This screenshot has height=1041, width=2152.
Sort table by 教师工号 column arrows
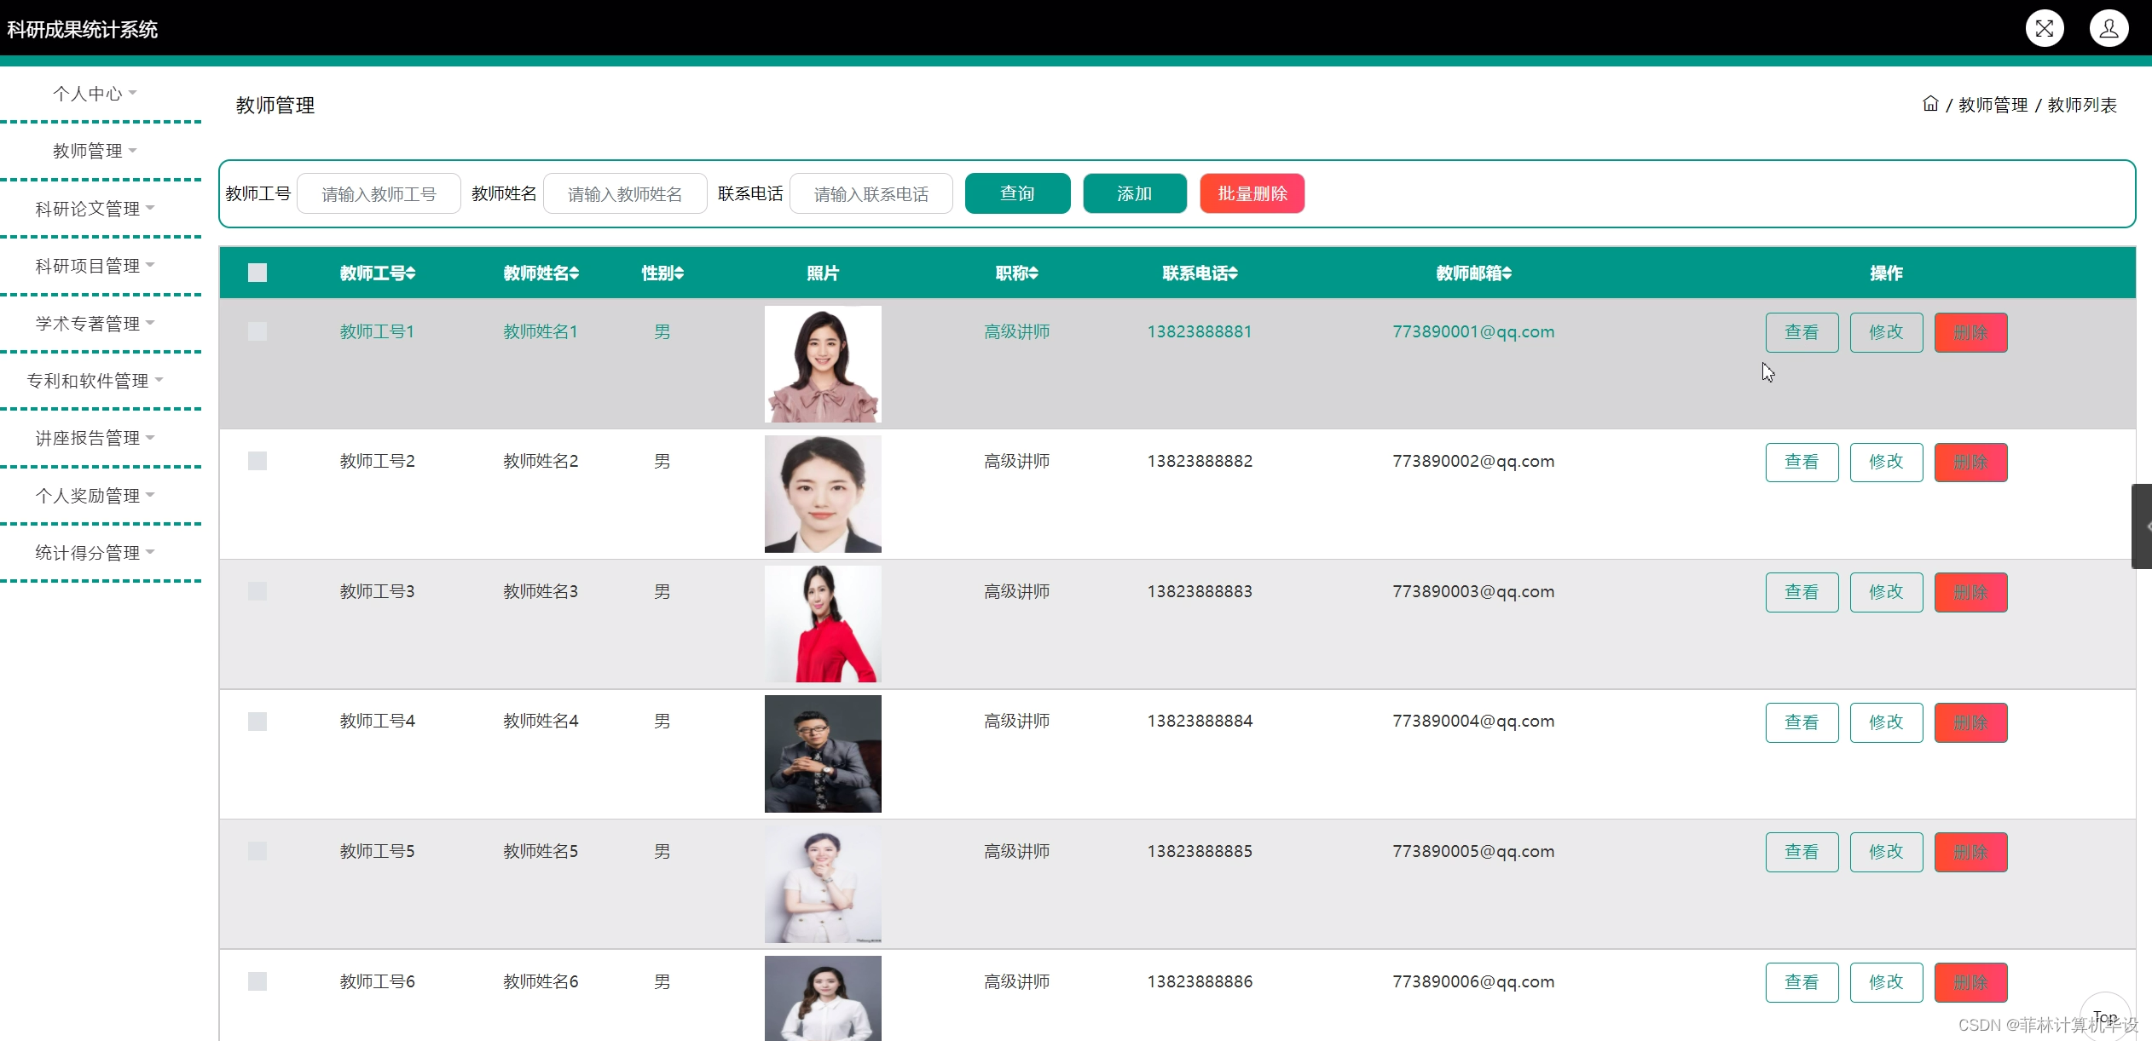pos(411,273)
